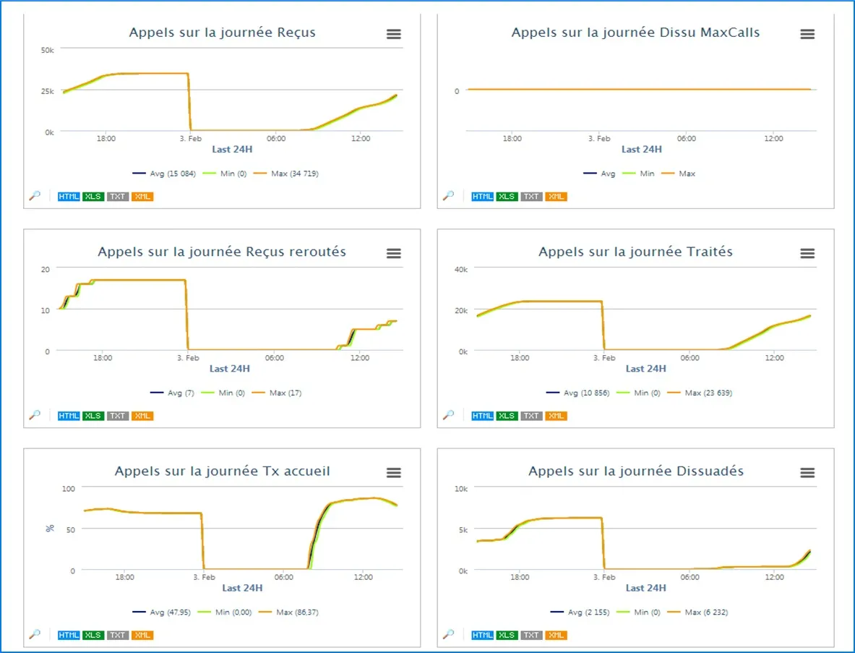Open hamburger menu of Dissu MaxCalls chart

807,34
